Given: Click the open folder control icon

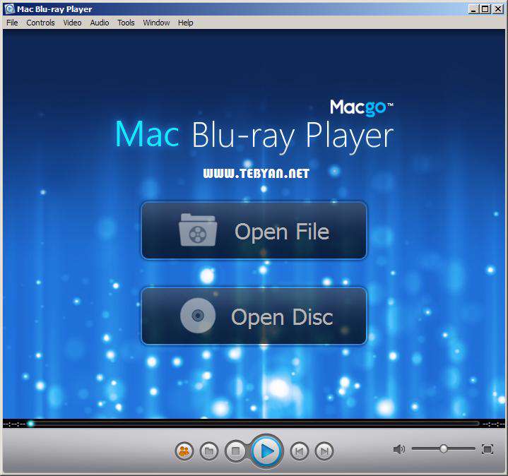Looking at the screenshot, I should 209,451.
